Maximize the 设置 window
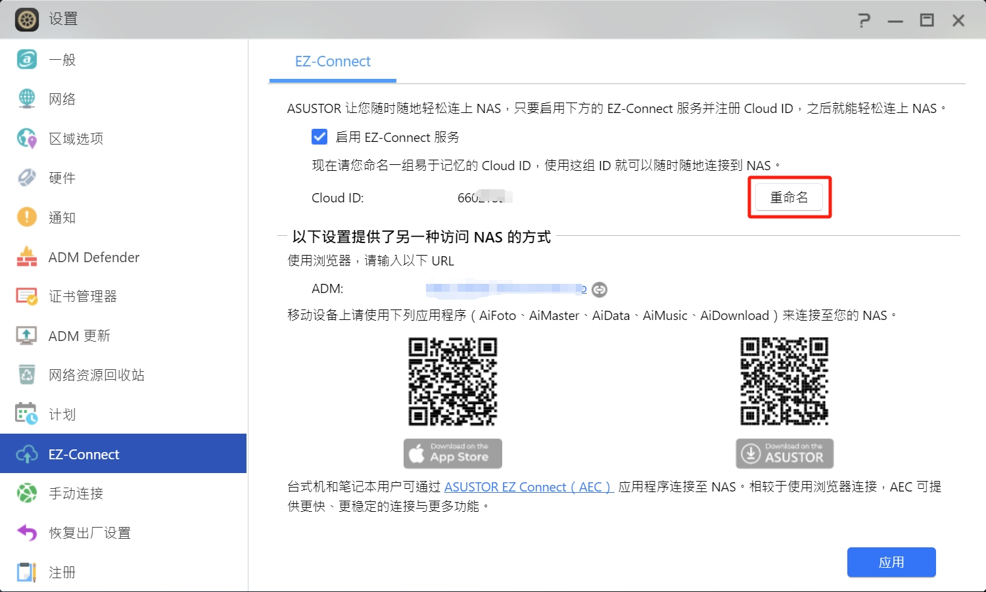 pos(927,20)
